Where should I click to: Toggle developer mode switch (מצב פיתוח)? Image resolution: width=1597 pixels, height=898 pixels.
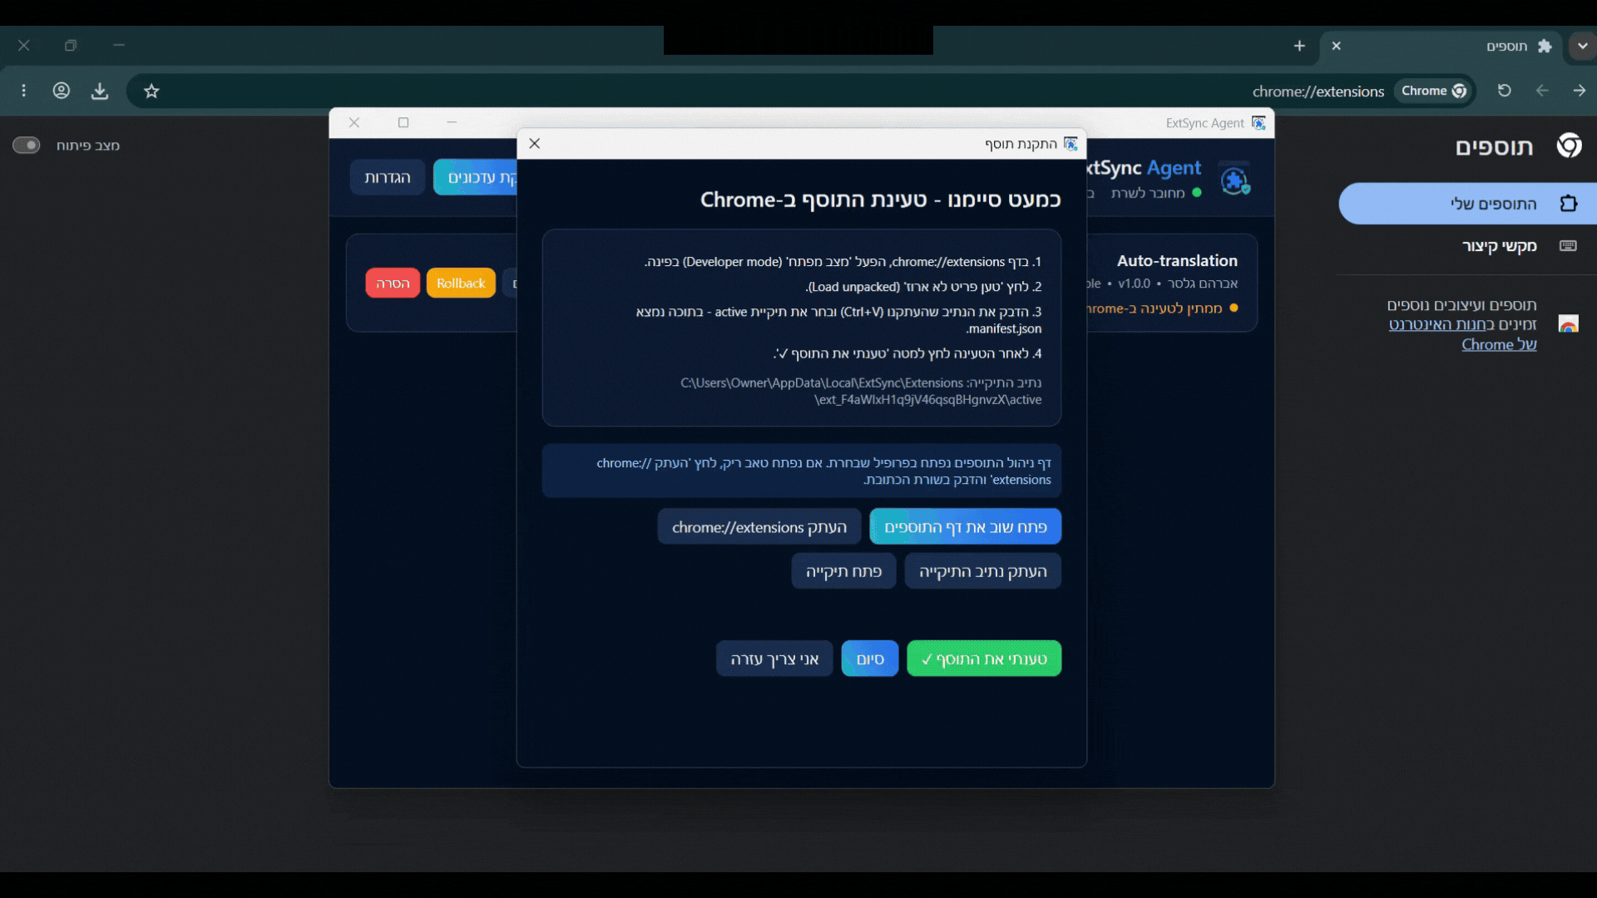point(27,146)
